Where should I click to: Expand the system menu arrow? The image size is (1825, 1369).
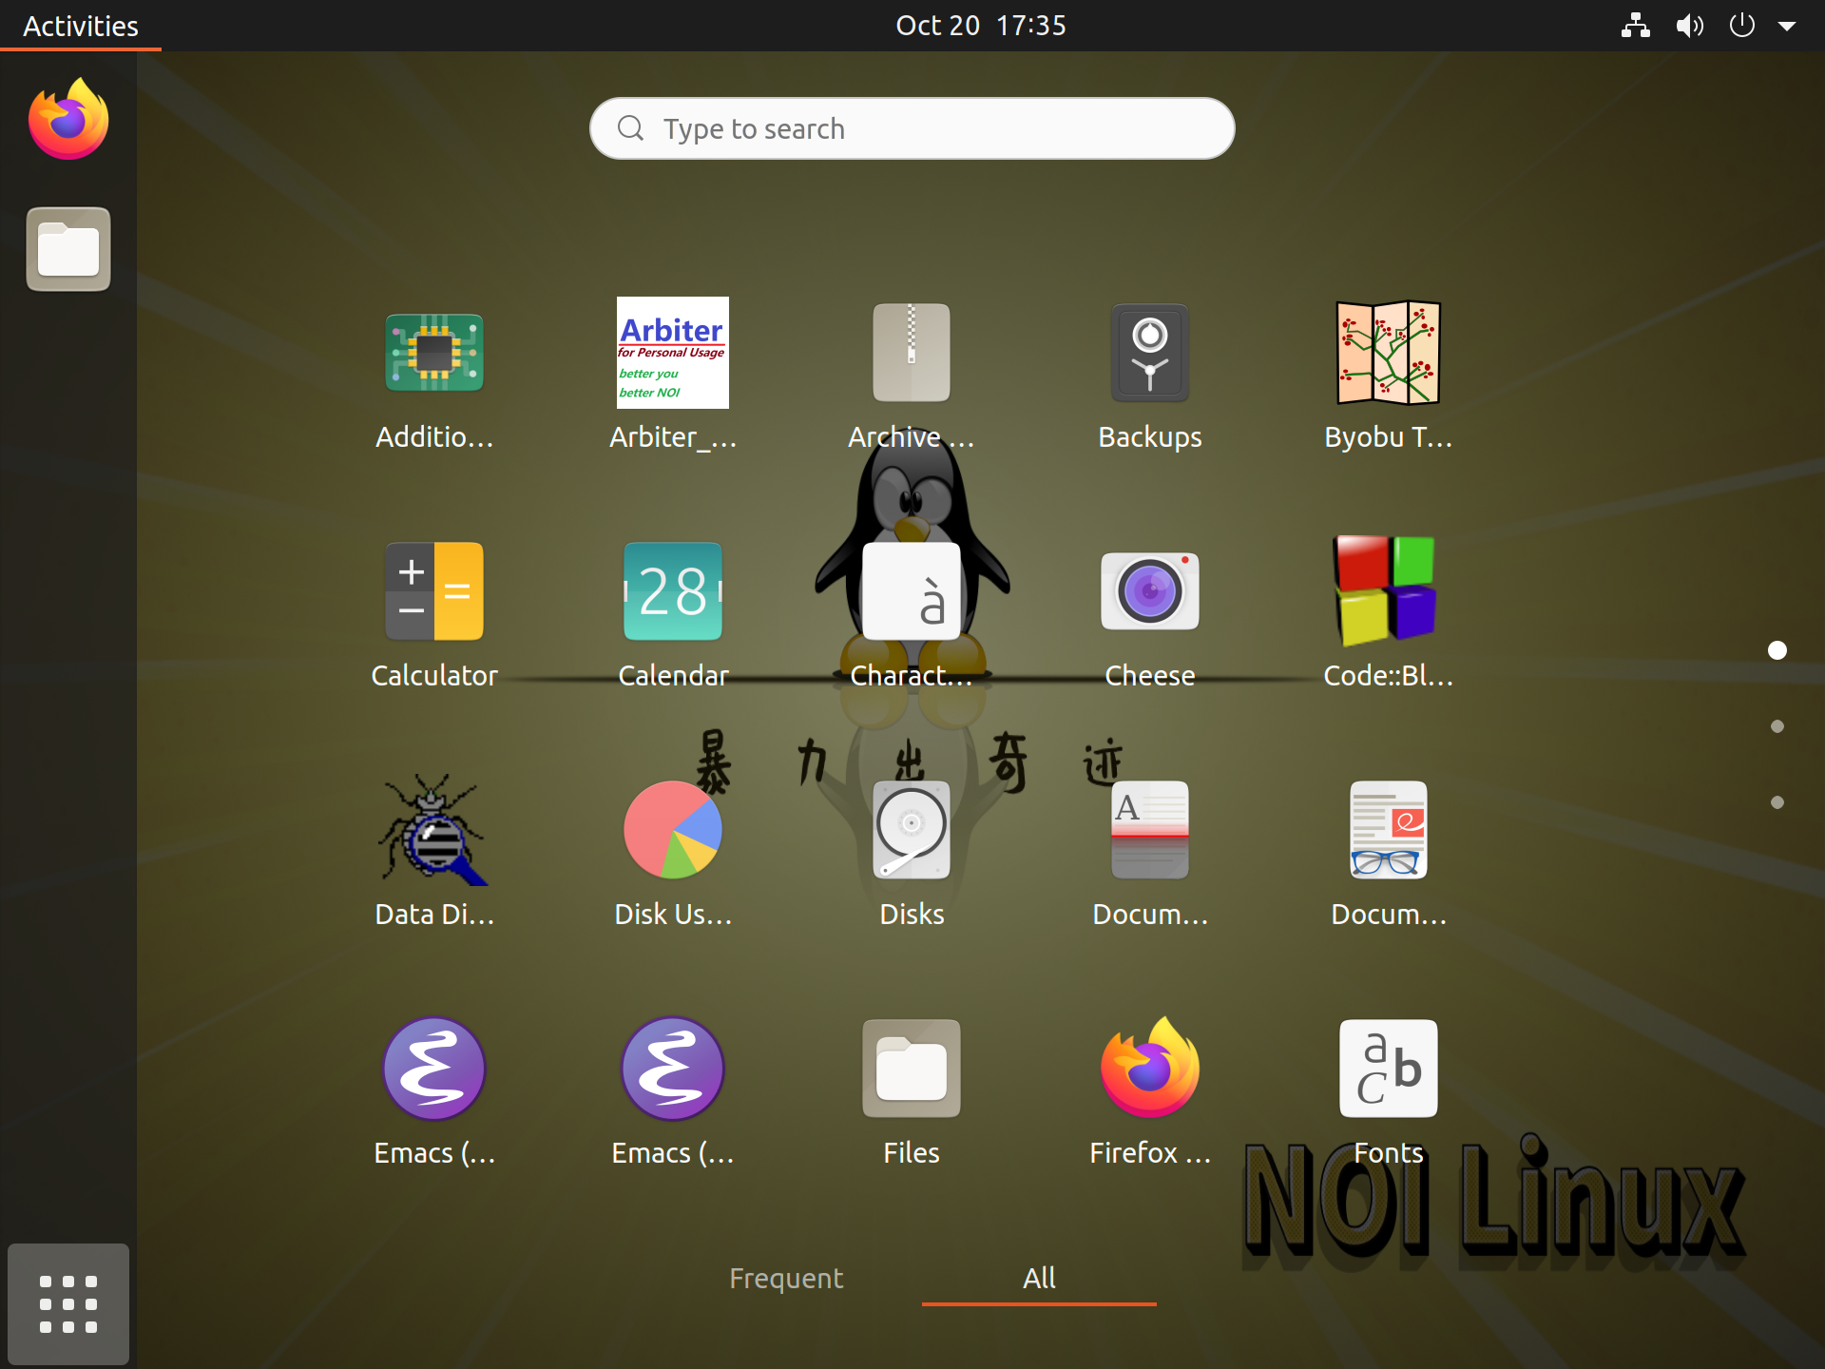(1787, 27)
